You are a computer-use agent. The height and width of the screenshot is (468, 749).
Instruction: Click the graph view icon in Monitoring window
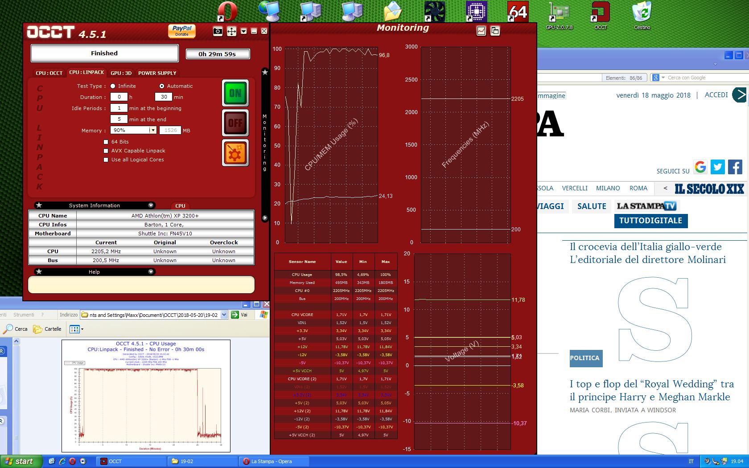click(x=481, y=31)
